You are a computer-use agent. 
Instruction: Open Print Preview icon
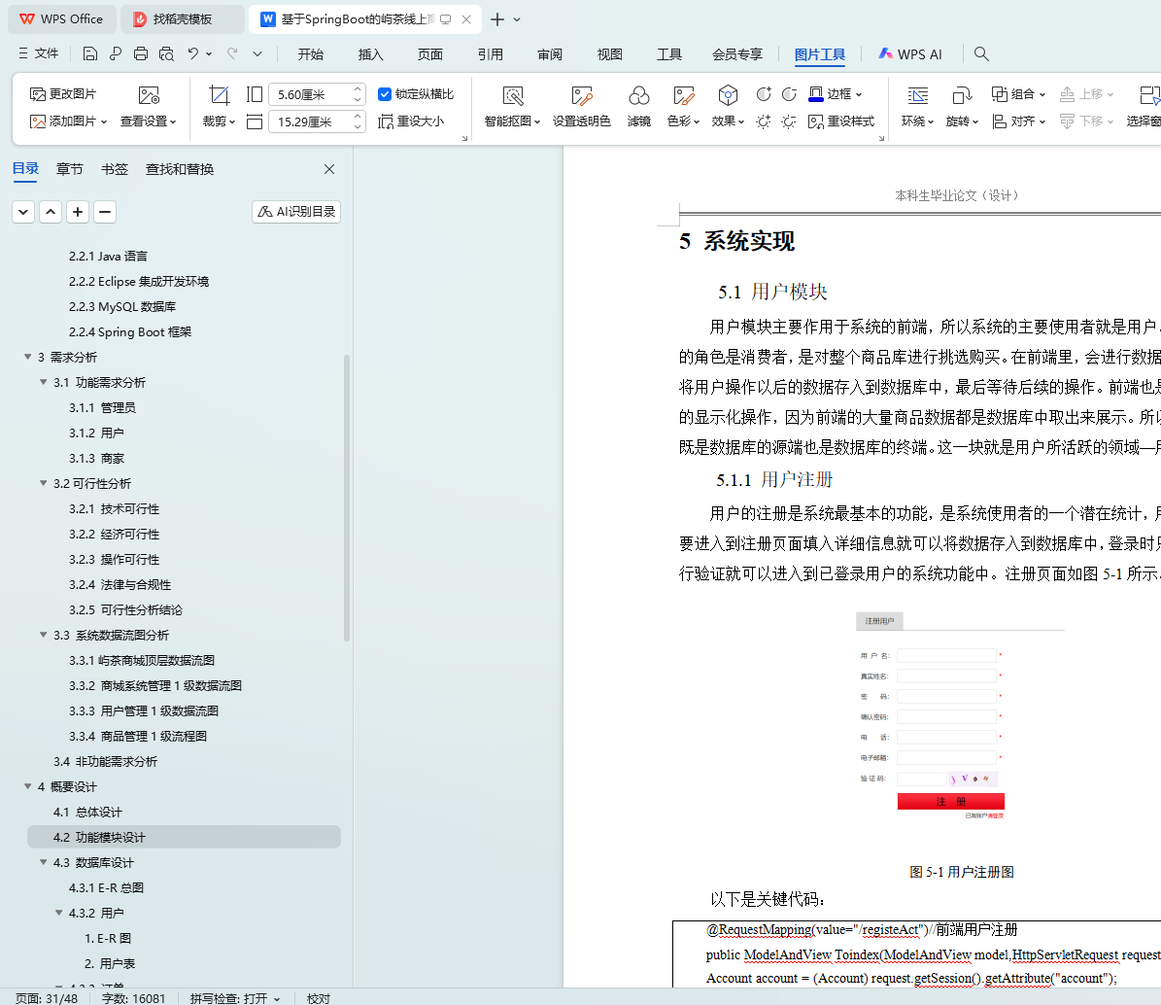tap(166, 53)
